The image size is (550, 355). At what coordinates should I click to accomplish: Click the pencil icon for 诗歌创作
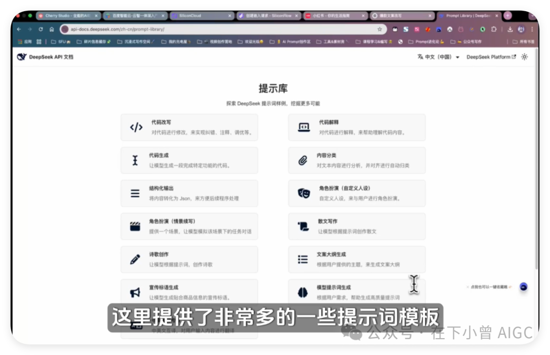135,259
